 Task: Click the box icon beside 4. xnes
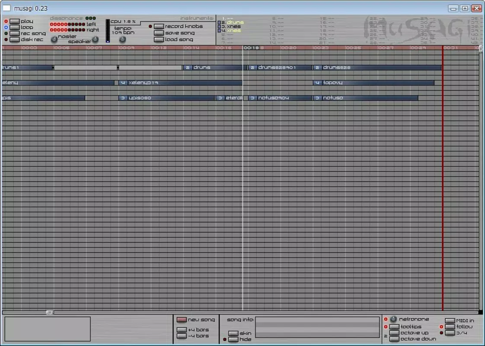coord(219,31)
